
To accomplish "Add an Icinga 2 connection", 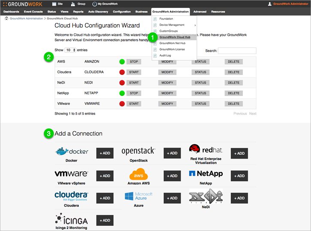I will click(105, 220).
